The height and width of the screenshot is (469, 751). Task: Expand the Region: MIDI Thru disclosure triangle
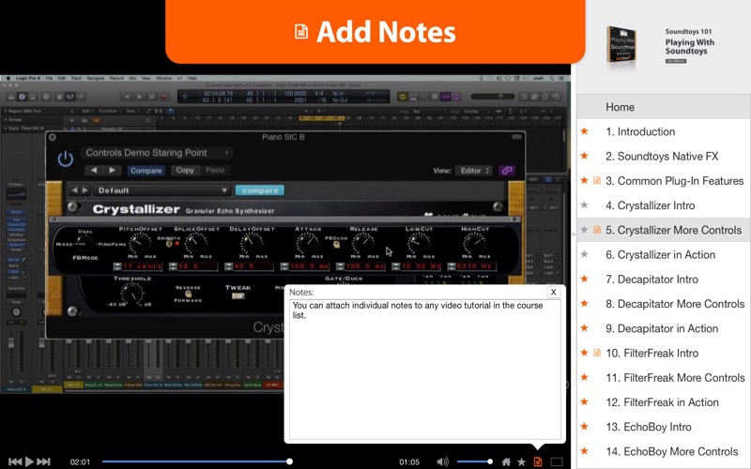[x=6, y=111]
